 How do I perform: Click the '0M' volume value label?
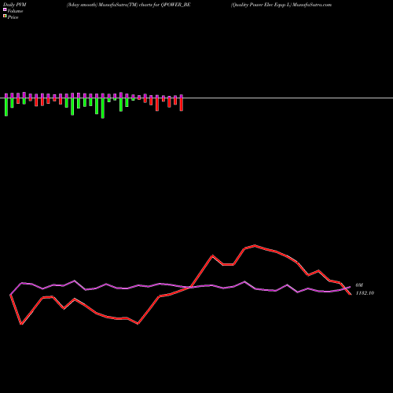[x=359, y=285]
